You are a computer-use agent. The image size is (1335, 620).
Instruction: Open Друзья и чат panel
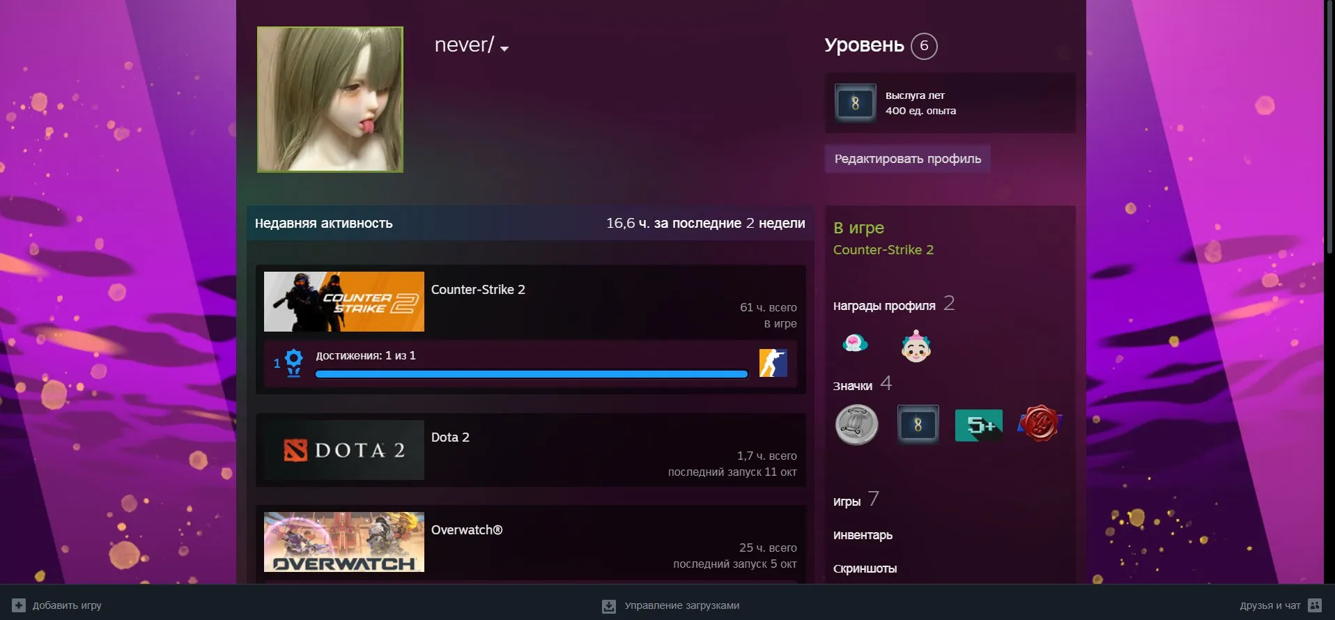click(x=1270, y=605)
